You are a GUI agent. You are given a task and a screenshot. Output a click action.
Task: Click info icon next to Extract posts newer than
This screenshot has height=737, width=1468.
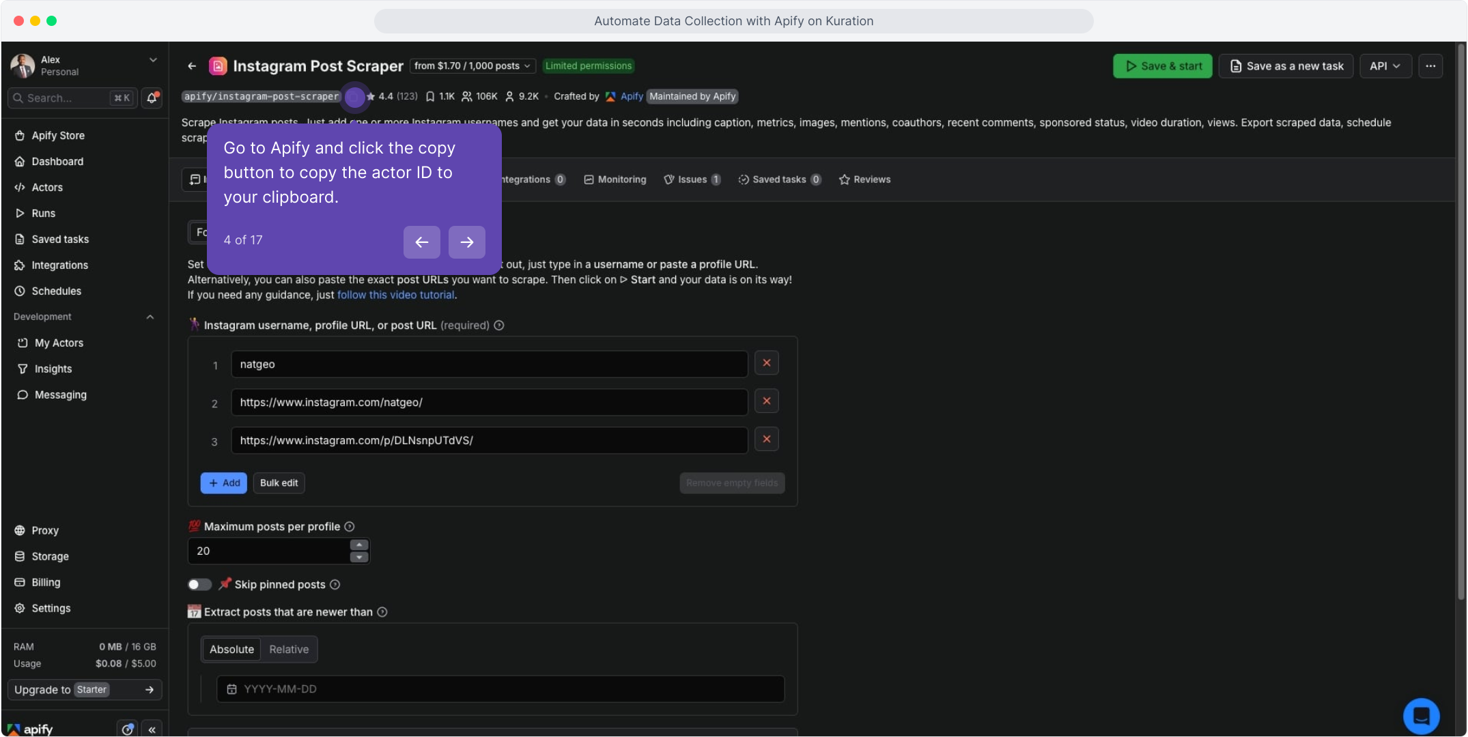click(x=382, y=611)
